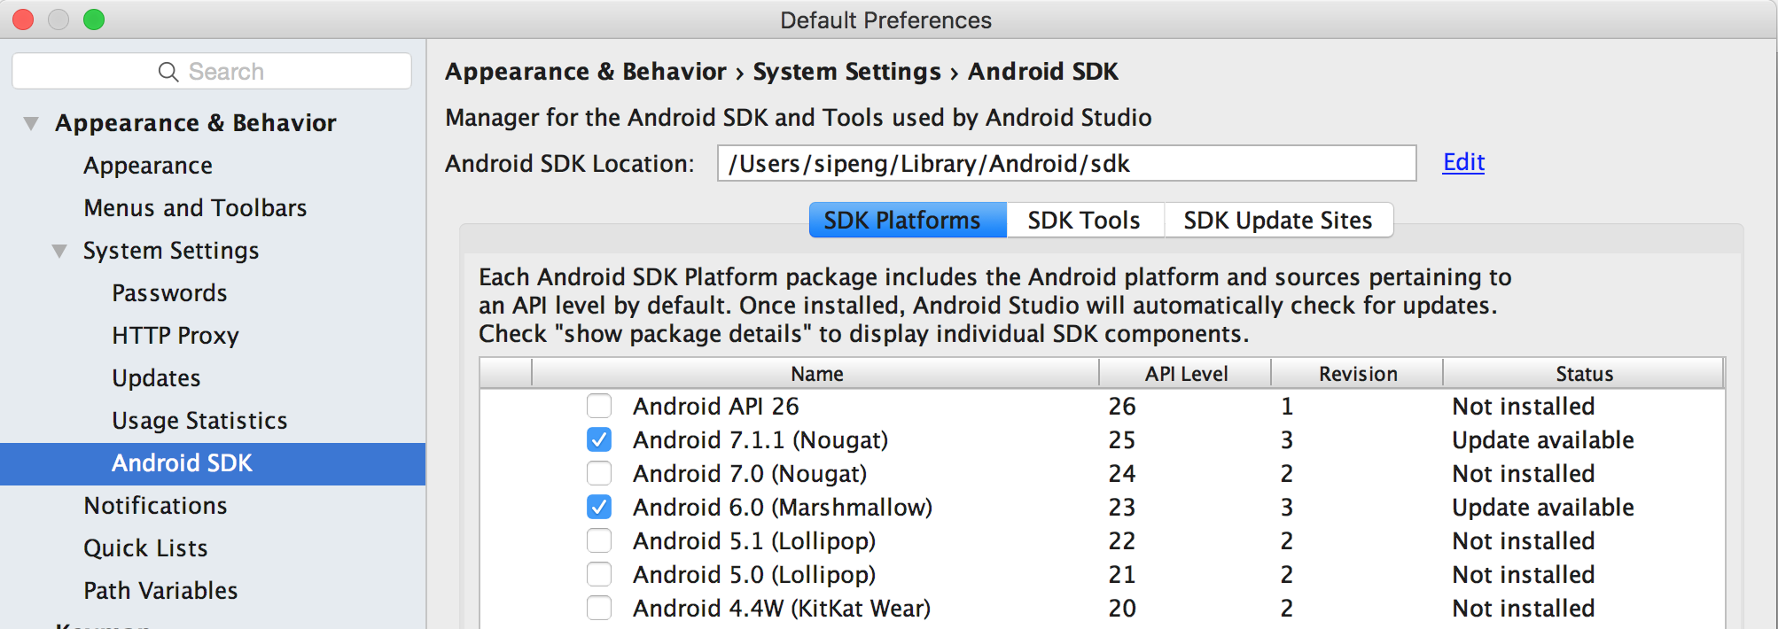Sort the table by Revision column header
The width and height of the screenshot is (1778, 629).
click(1358, 374)
